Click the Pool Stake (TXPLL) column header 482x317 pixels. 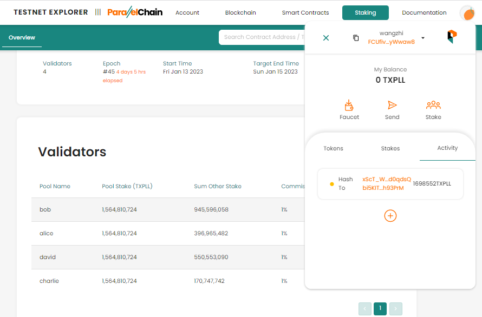tap(127, 186)
